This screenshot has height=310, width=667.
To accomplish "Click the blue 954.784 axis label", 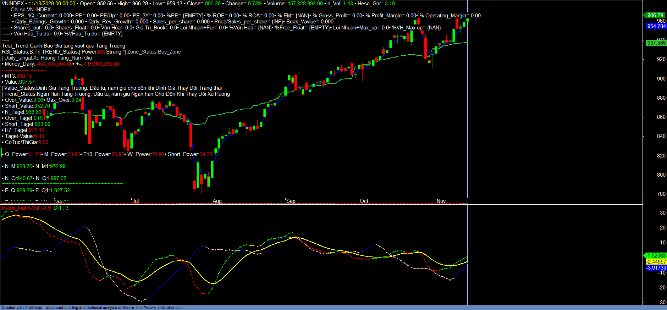I will point(656,26).
